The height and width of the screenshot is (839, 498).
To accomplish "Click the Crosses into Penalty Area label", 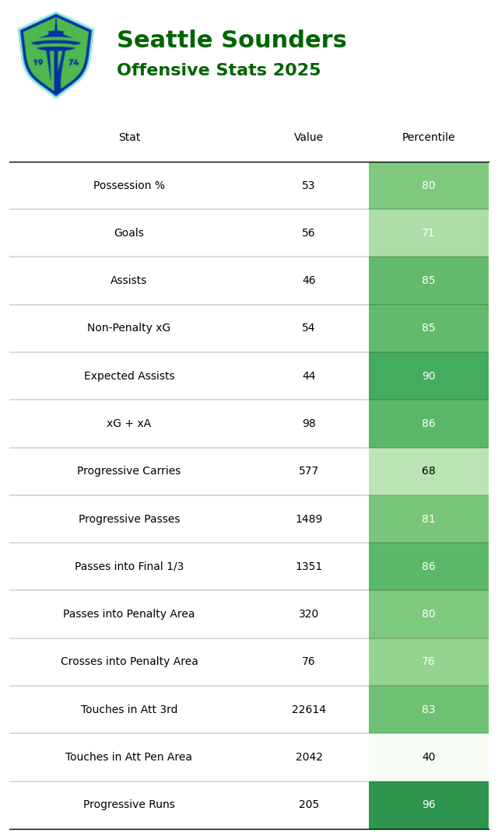I will (x=129, y=662).
